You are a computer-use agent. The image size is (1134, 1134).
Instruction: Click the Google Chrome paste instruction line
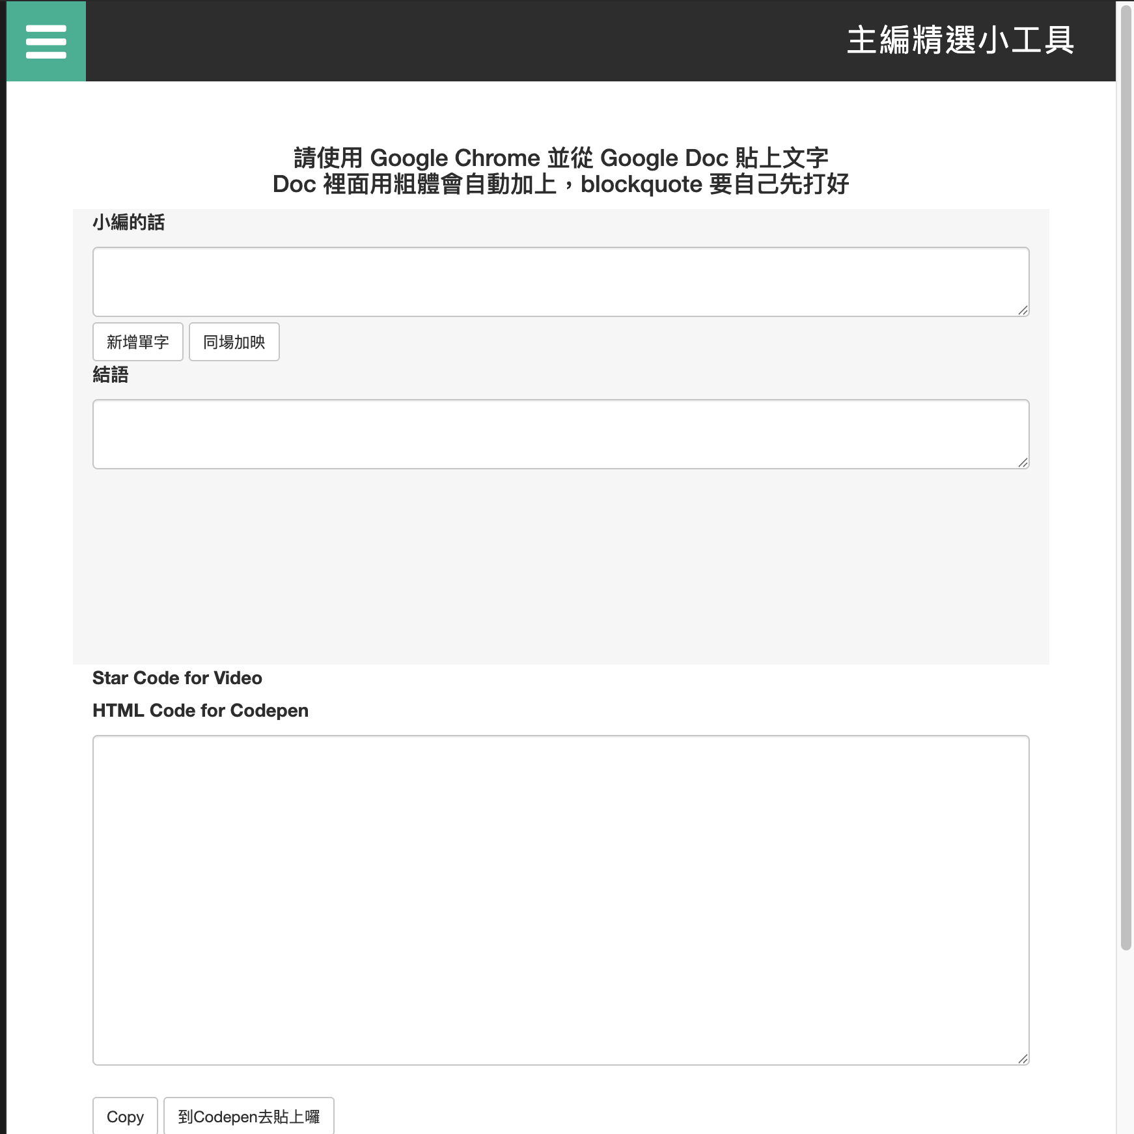click(560, 158)
